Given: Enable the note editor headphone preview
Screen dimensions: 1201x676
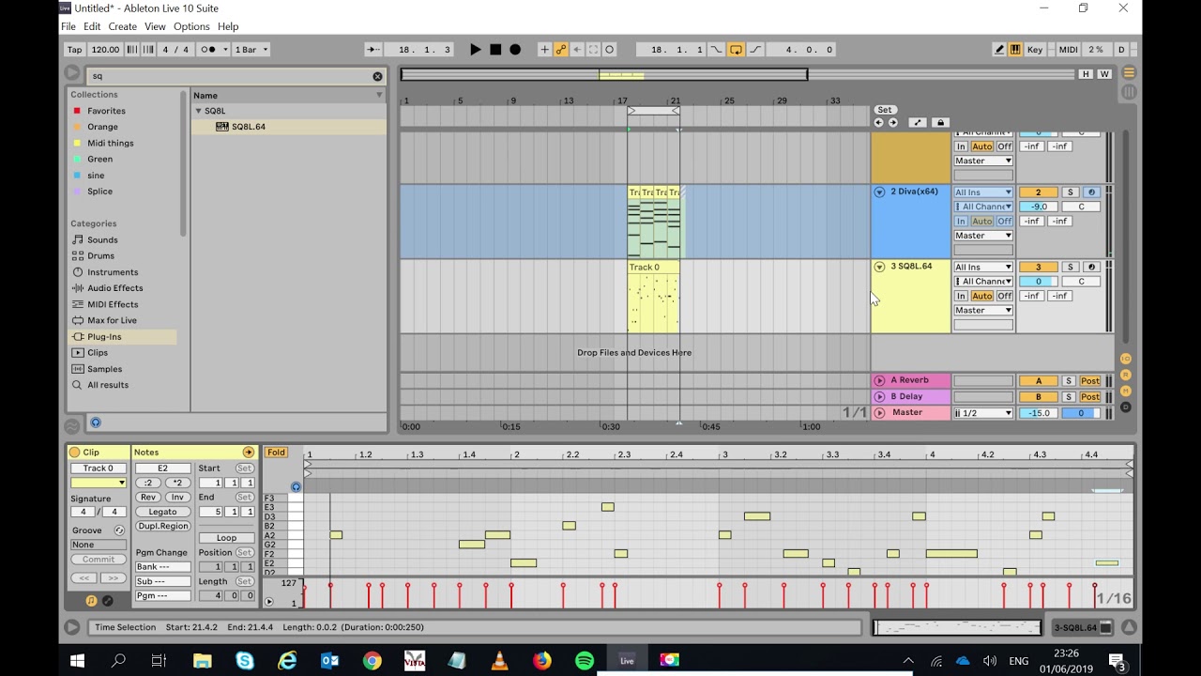Looking at the screenshot, I should [296, 486].
